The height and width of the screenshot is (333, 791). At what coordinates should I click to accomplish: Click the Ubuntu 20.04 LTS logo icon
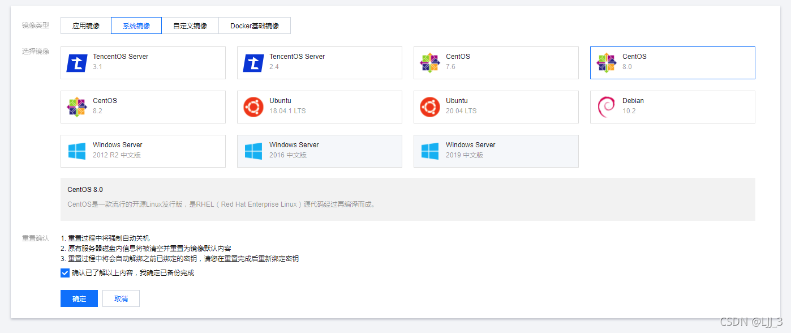(x=430, y=107)
